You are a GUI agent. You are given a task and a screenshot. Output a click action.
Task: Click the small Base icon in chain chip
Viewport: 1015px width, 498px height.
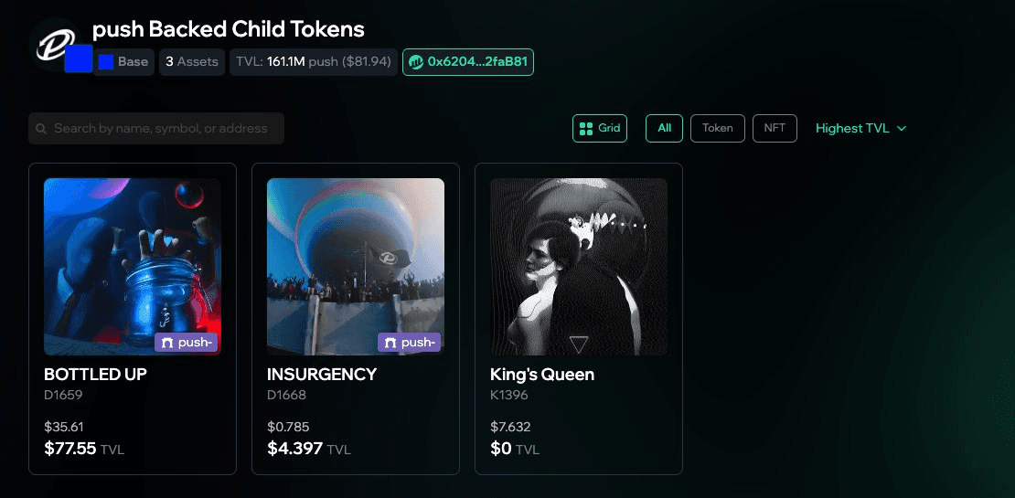[x=106, y=62]
